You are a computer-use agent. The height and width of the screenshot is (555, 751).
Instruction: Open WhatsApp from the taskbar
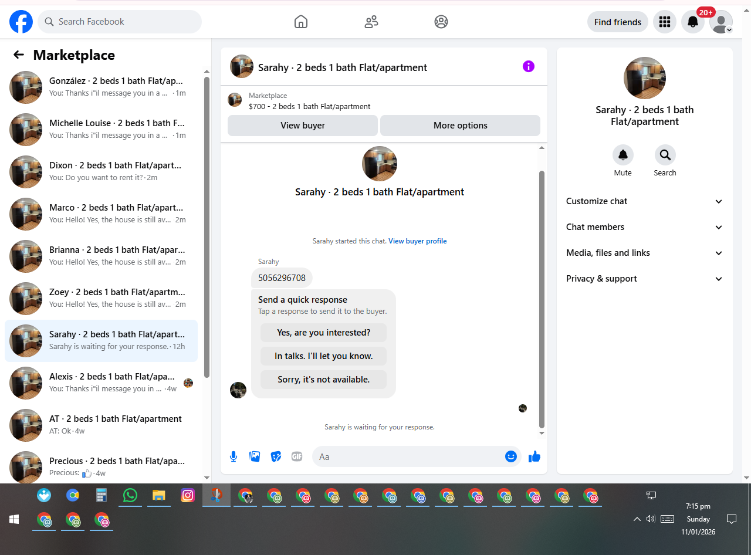point(130,496)
